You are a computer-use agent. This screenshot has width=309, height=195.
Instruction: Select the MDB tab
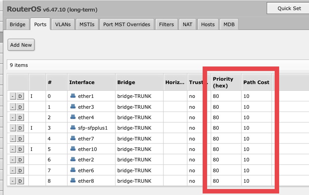229,24
